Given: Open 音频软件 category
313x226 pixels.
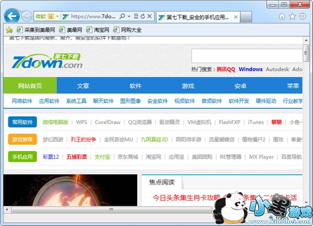Looking at the screenshot, I should pos(212,101).
